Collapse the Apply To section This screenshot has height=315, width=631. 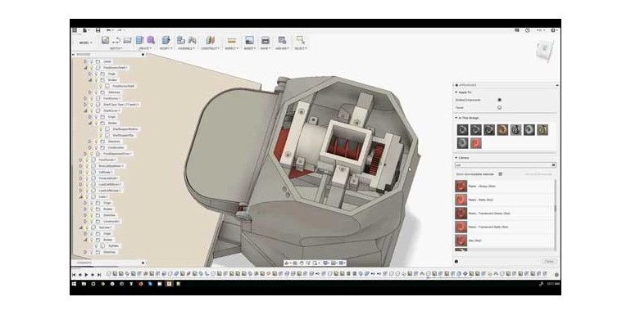click(456, 92)
